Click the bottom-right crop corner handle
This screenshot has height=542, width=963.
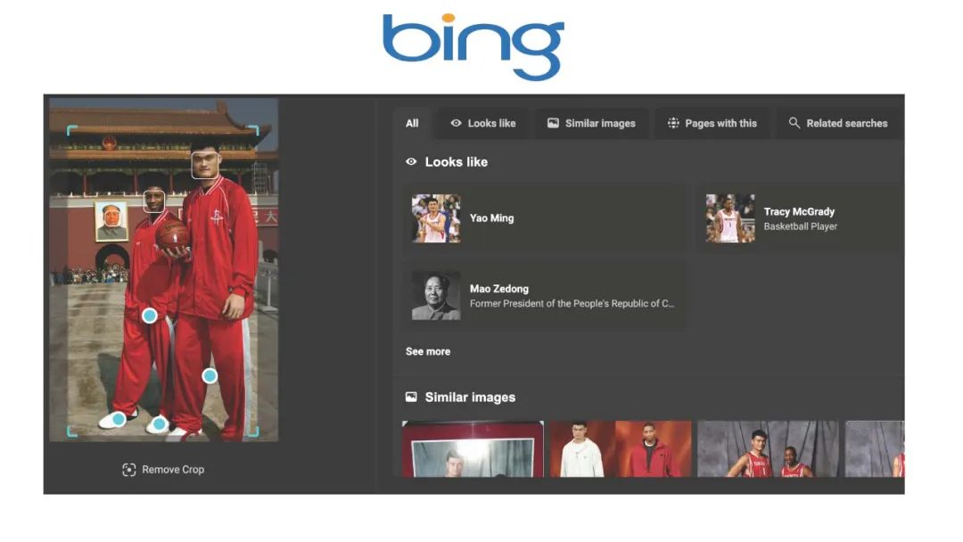click(x=253, y=431)
